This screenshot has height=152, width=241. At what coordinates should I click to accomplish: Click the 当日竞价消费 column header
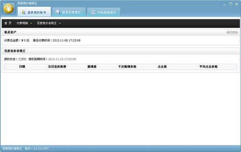(x=57, y=67)
